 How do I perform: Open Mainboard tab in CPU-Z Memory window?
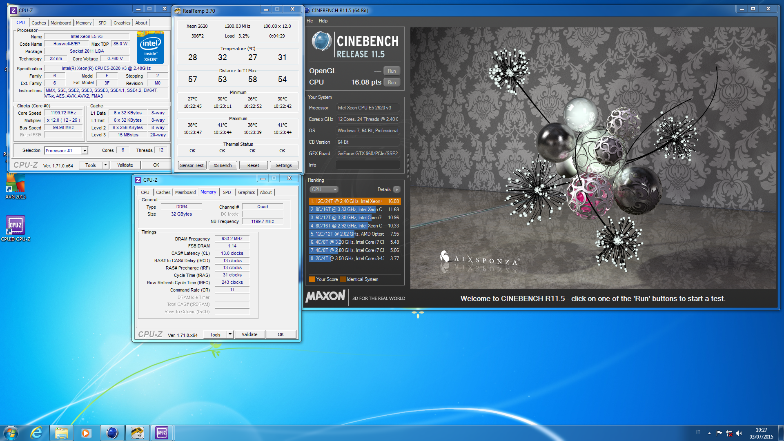coord(185,192)
